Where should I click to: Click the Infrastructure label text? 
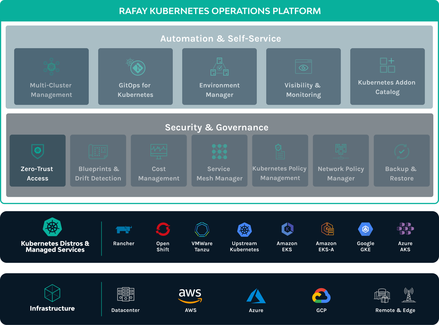coord(52,309)
